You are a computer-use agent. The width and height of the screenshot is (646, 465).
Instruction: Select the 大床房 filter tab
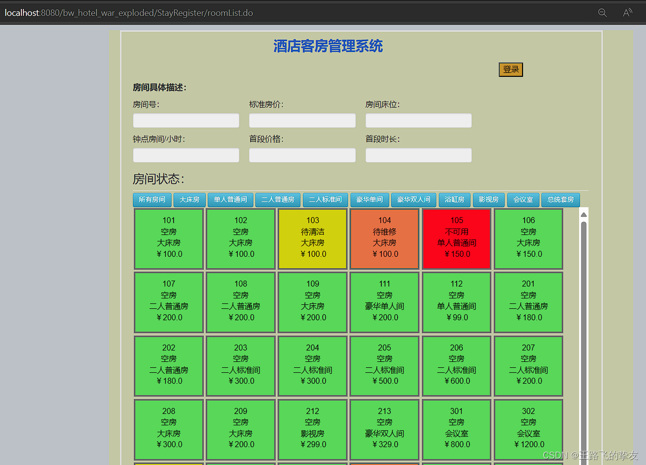click(189, 200)
